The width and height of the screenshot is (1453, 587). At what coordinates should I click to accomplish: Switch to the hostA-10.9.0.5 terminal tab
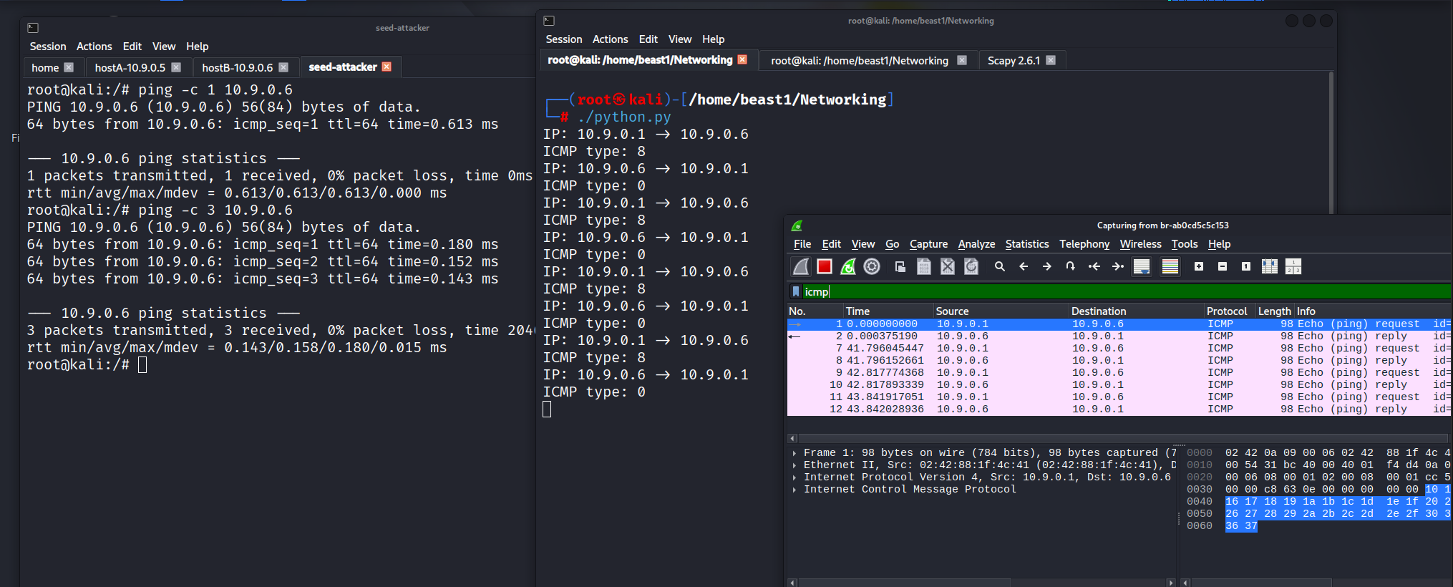pos(130,67)
